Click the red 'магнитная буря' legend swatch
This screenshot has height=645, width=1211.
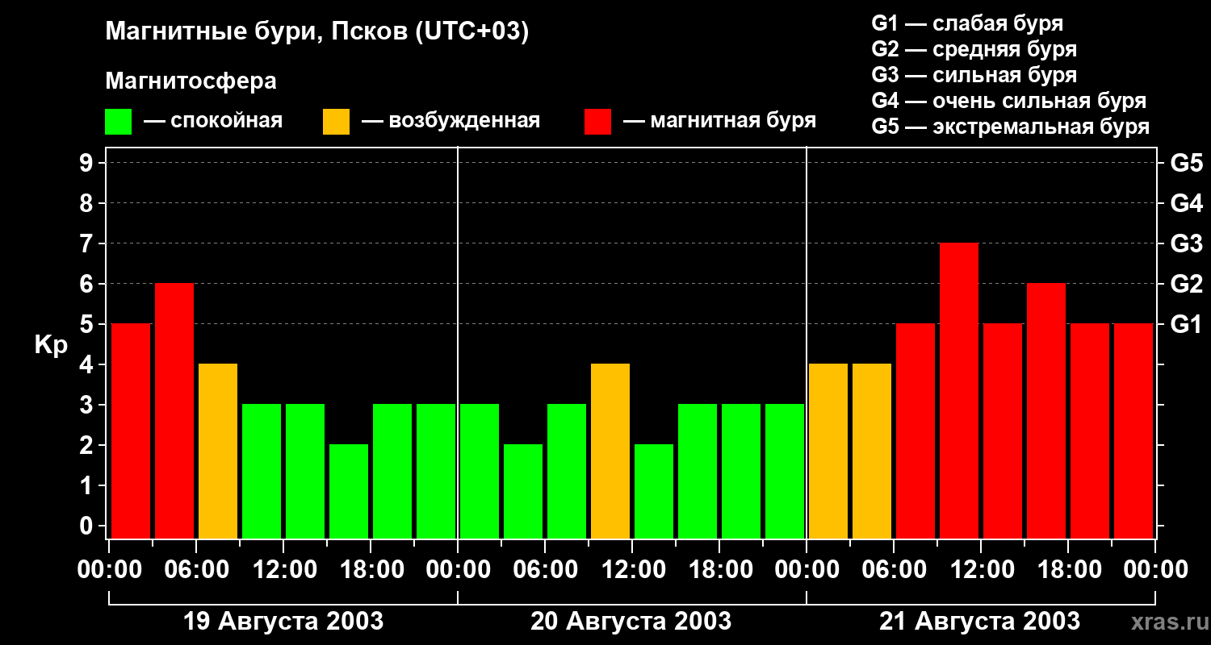coord(598,122)
